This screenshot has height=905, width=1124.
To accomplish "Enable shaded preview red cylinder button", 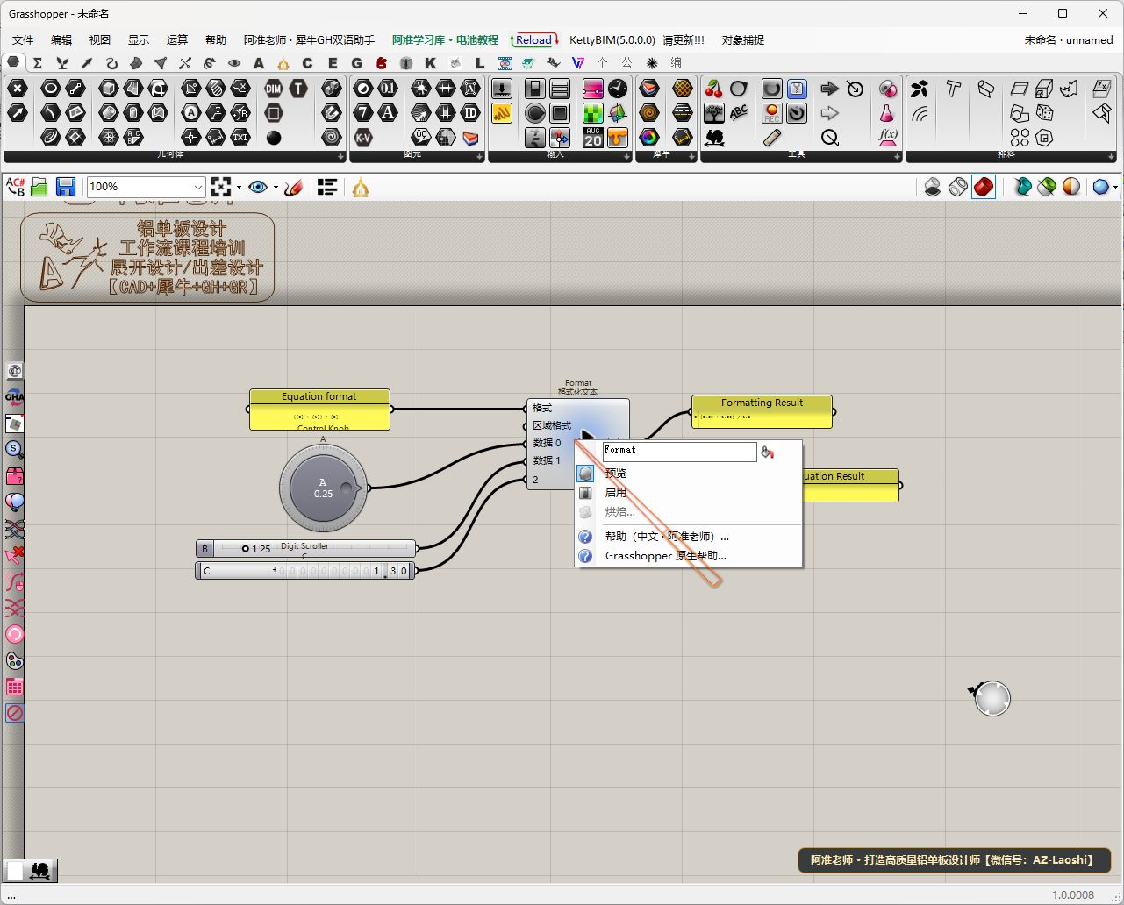I will click(x=984, y=187).
